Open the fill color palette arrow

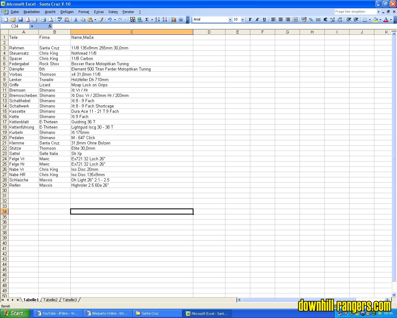(380, 20)
